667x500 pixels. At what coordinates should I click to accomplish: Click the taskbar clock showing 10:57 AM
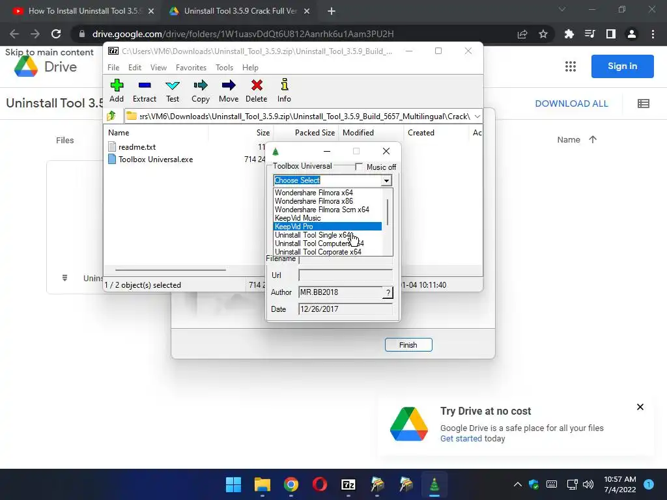pyautogui.click(x=620, y=484)
